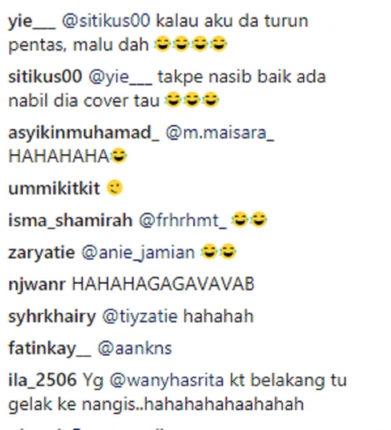Open fatinkay__ profile username
391x430 pixels.
pos(50,349)
